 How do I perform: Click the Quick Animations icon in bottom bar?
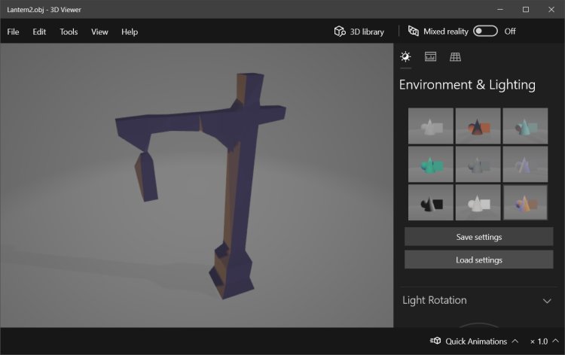435,341
